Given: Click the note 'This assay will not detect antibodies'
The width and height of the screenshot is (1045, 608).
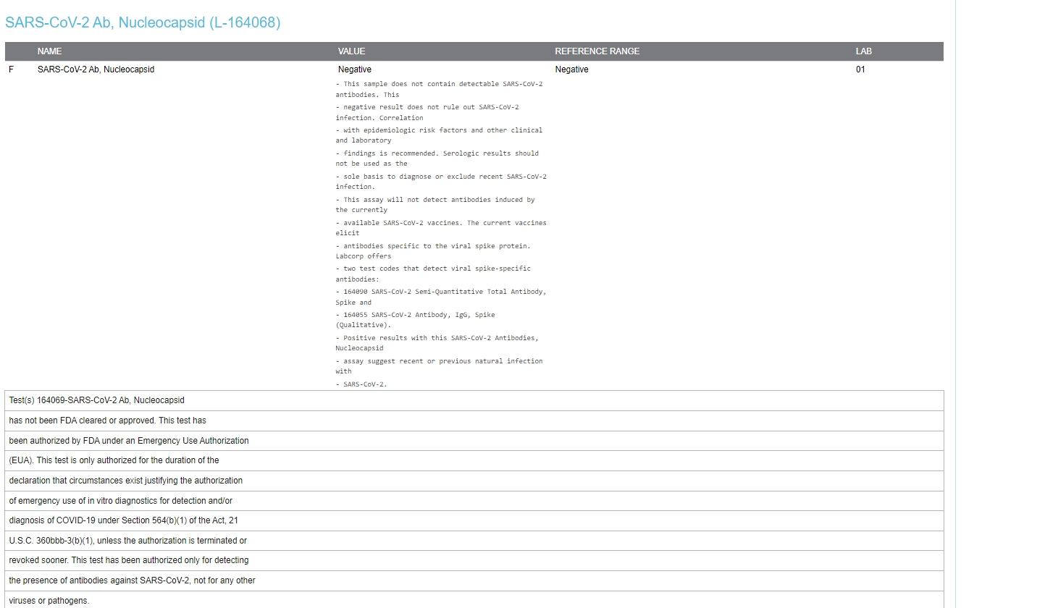Looking at the screenshot, I should click(435, 205).
